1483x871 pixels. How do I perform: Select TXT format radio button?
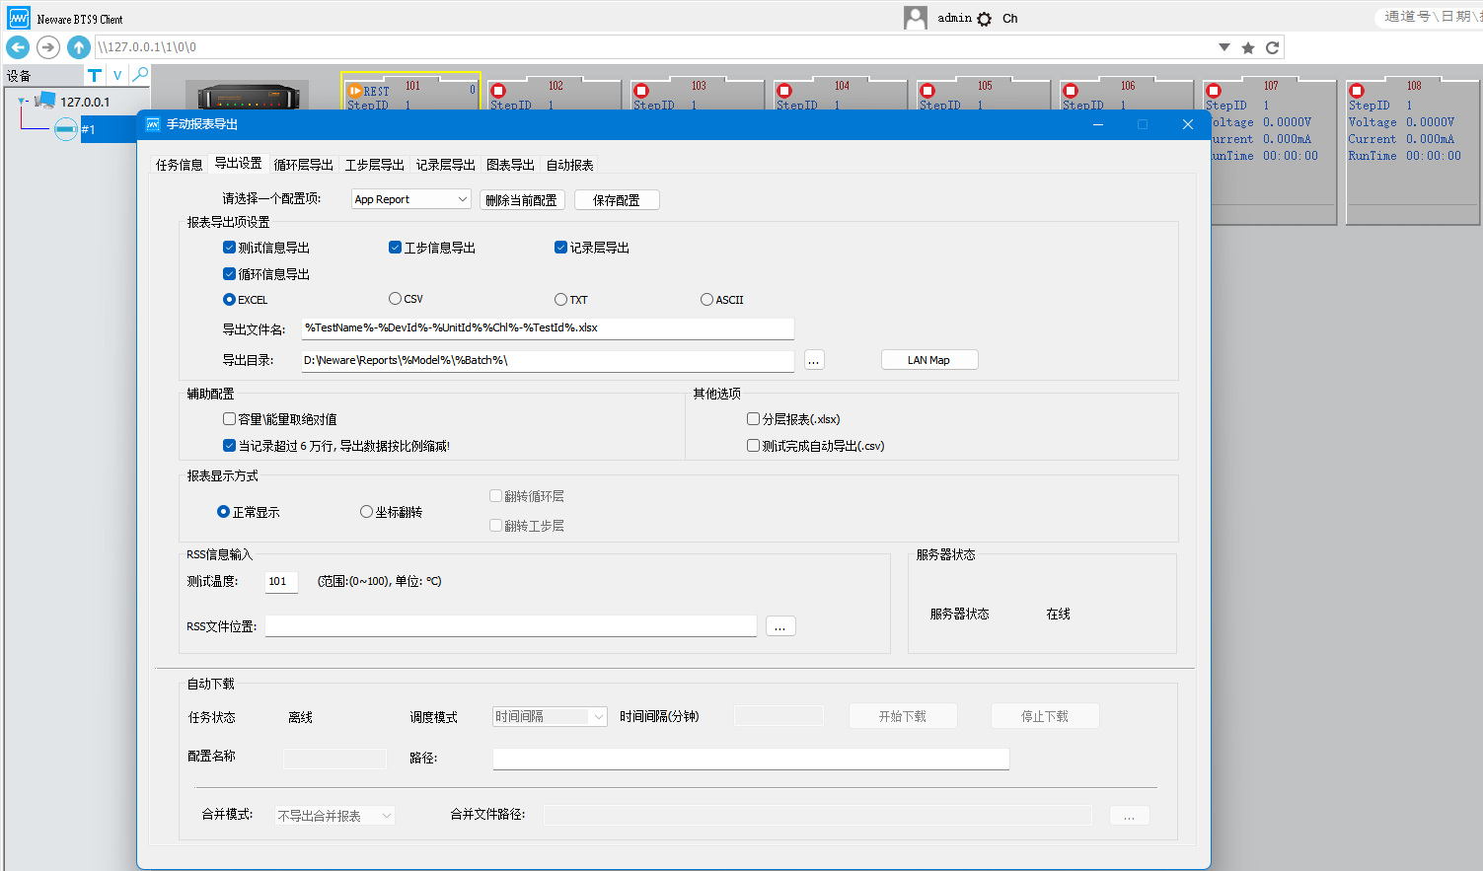point(560,299)
